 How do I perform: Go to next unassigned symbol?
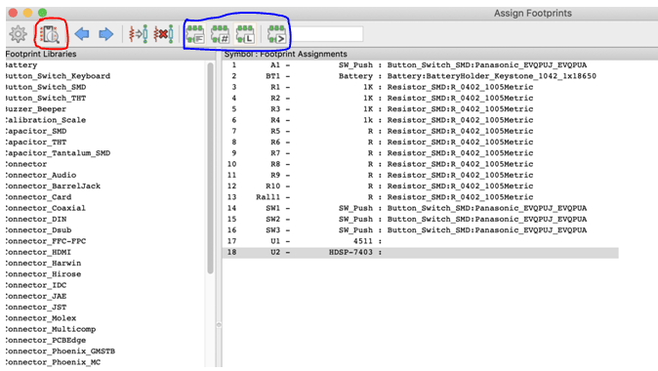tap(105, 34)
